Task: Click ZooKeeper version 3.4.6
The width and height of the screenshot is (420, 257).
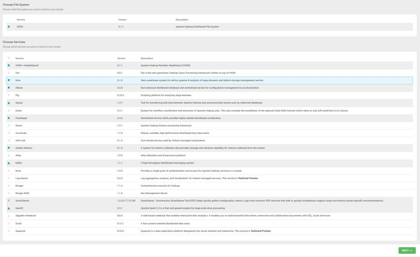Action: coord(120,118)
